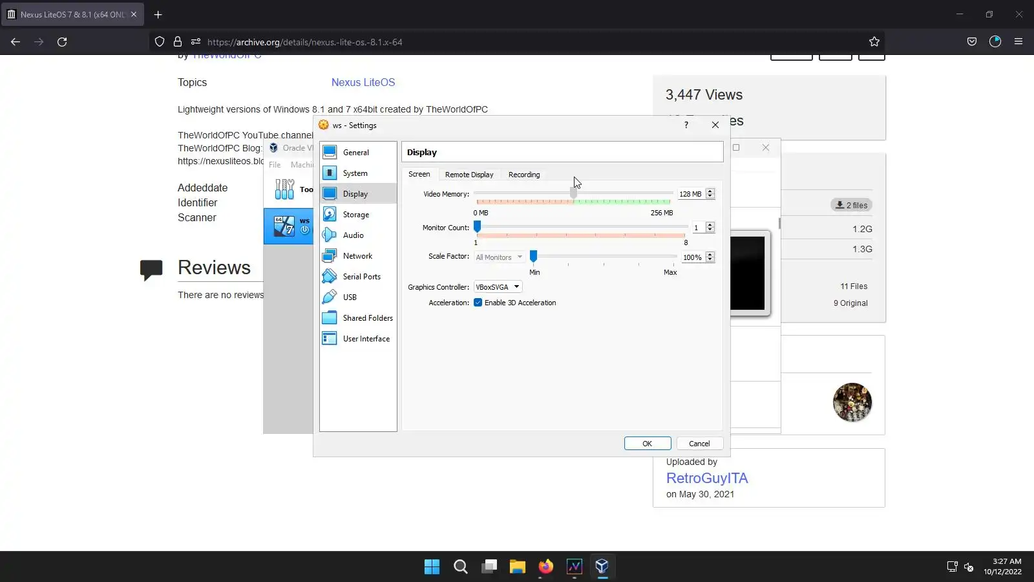Select ws virtual machine in Manager
1034x582 pixels.
click(288, 226)
